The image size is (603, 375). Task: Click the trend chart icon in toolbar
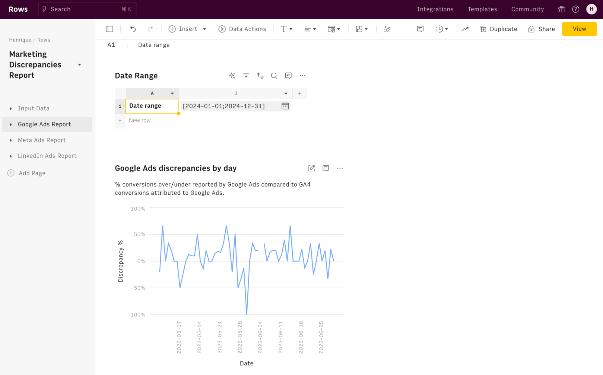[465, 29]
